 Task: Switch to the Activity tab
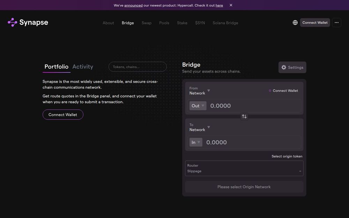[x=83, y=67]
